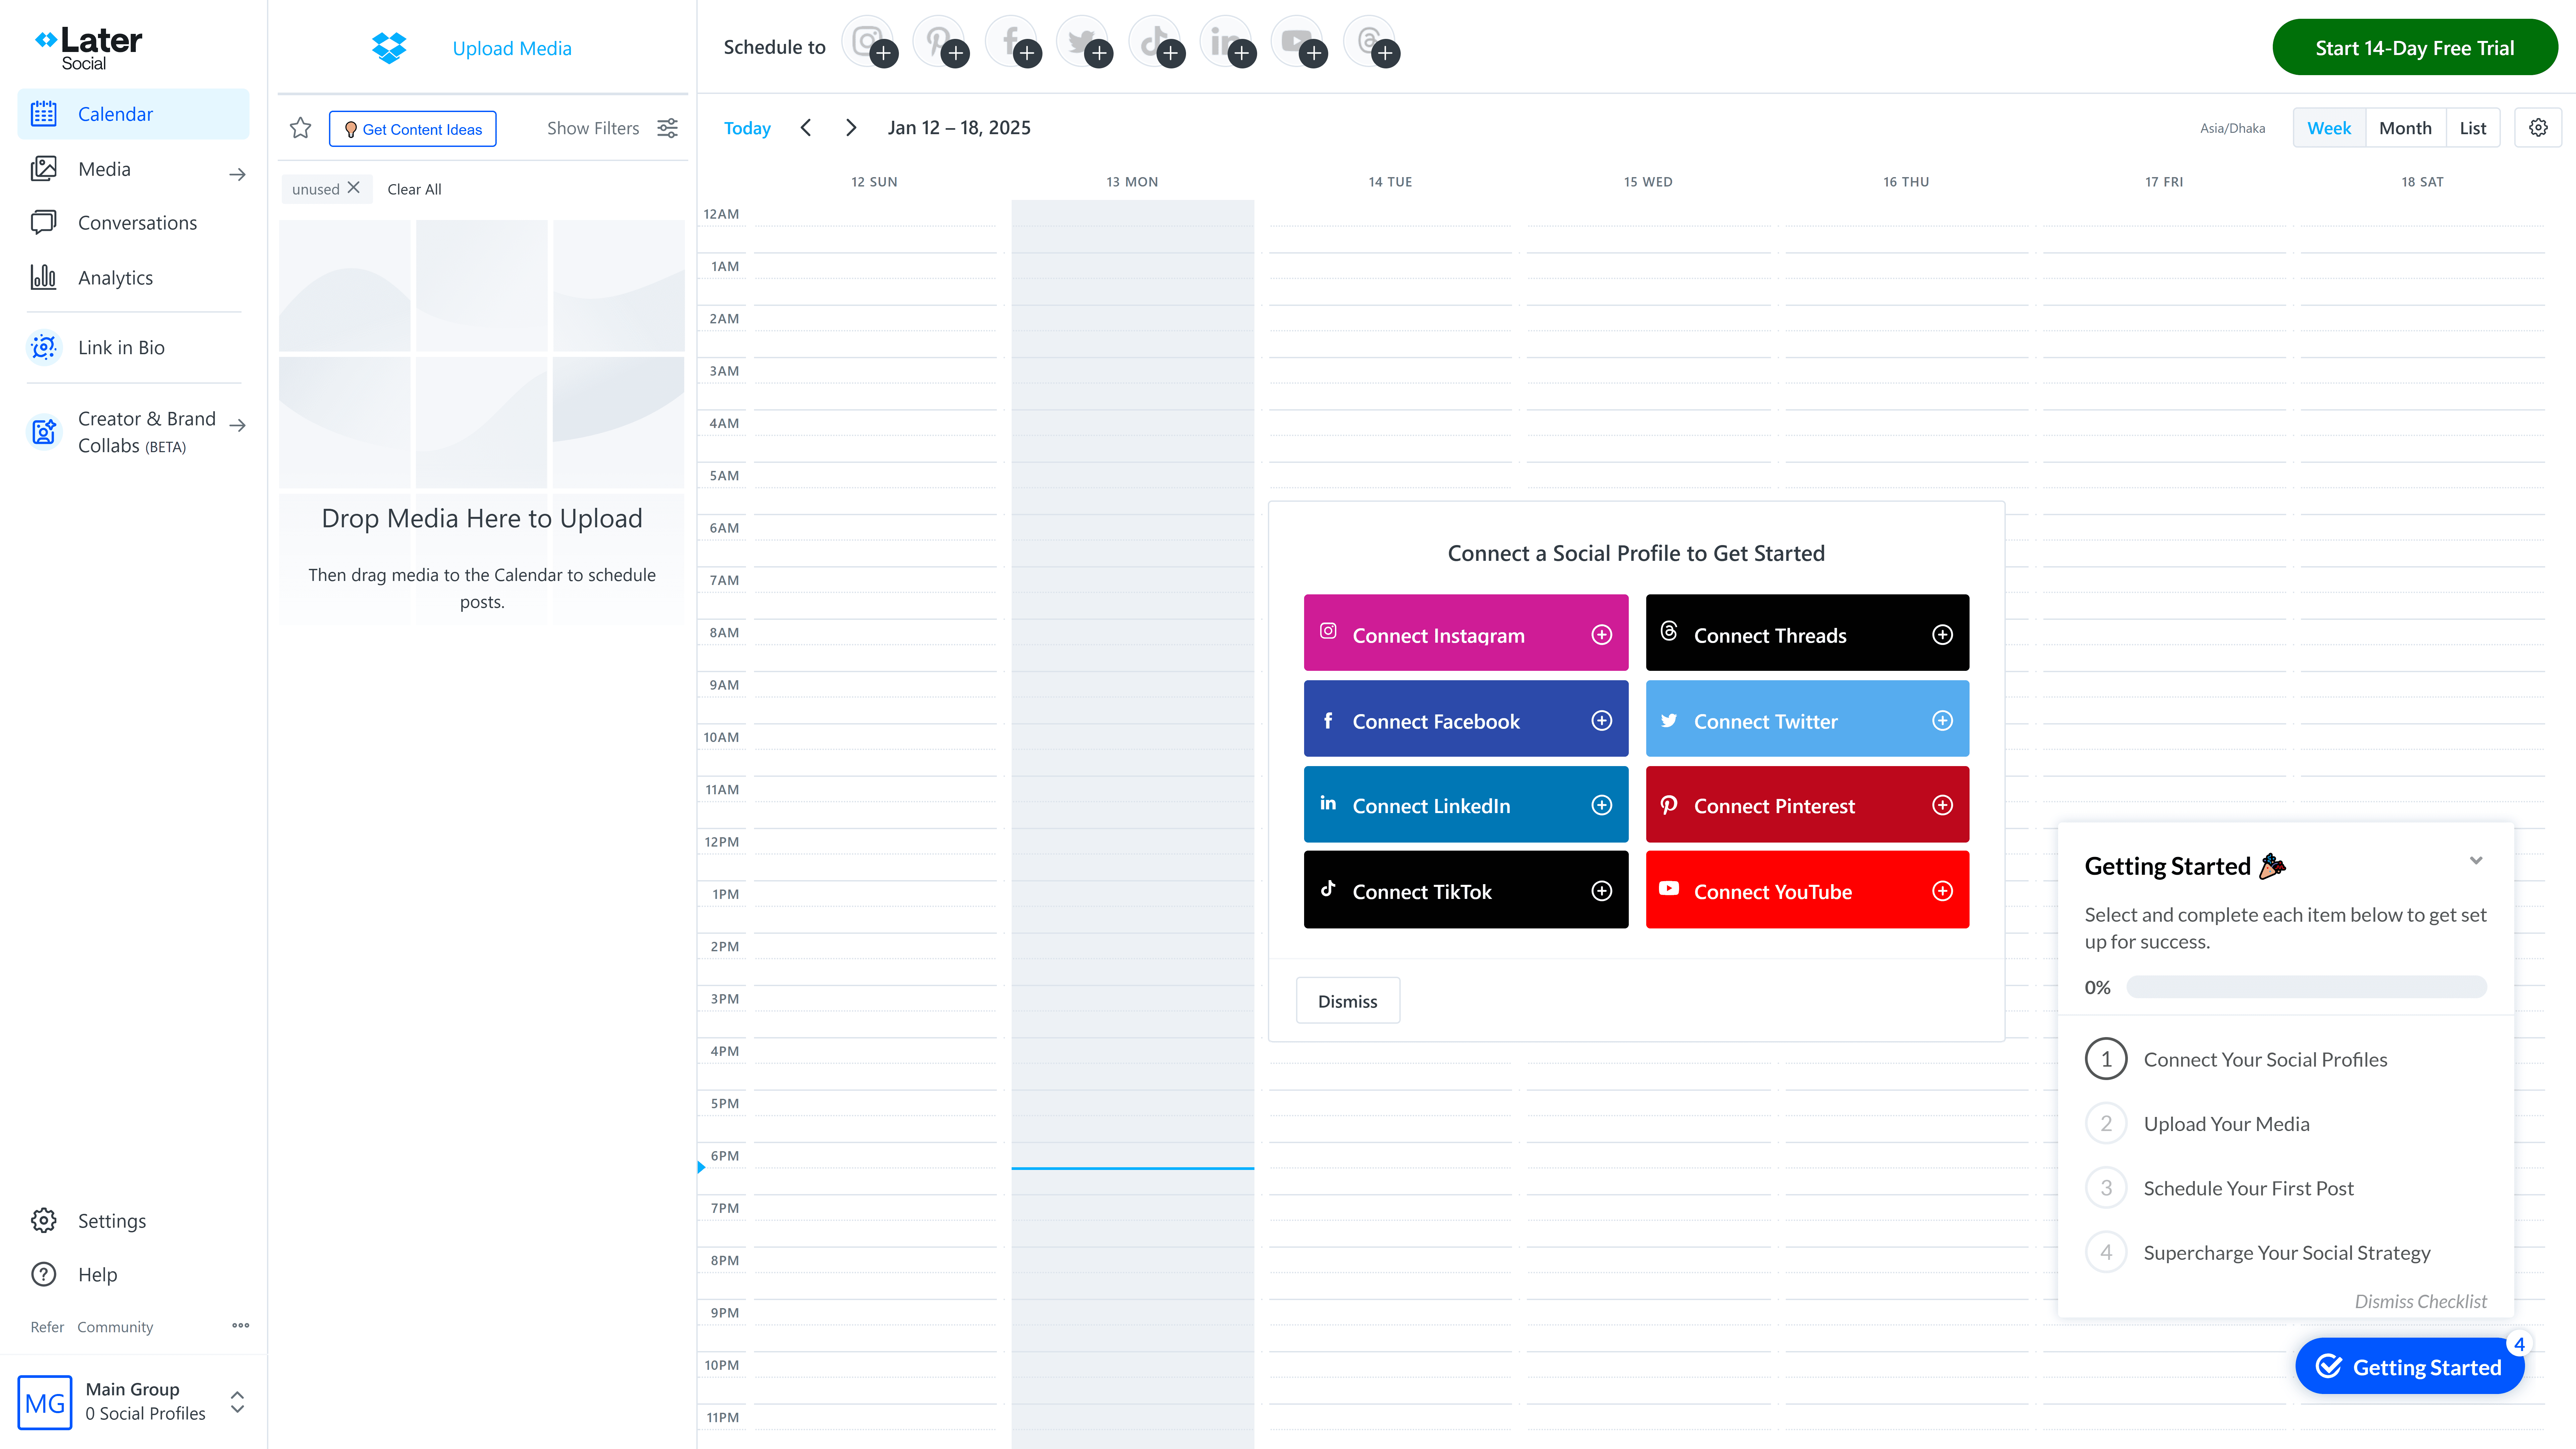2576x1449 pixels.
Task: Click Connect Pinterest button
Action: (1807, 804)
